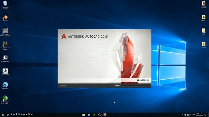The height and width of the screenshot is (117, 209).
Task: Click the red AutoCAD A logo on splash
Action: [64, 36]
